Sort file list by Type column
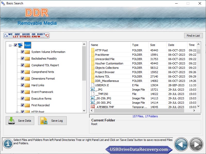Screen dimensions: 206x154 [x=140, y=45]
